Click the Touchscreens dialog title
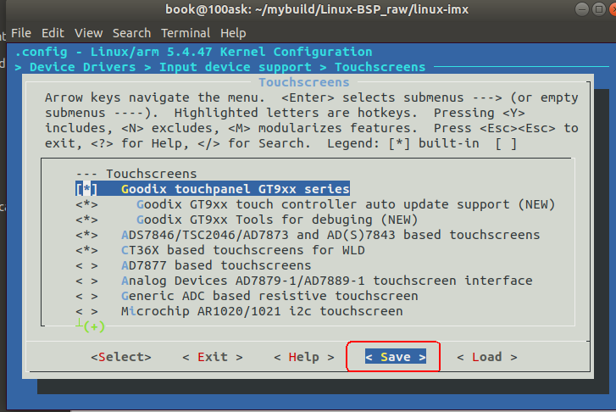 click(304, 82)
